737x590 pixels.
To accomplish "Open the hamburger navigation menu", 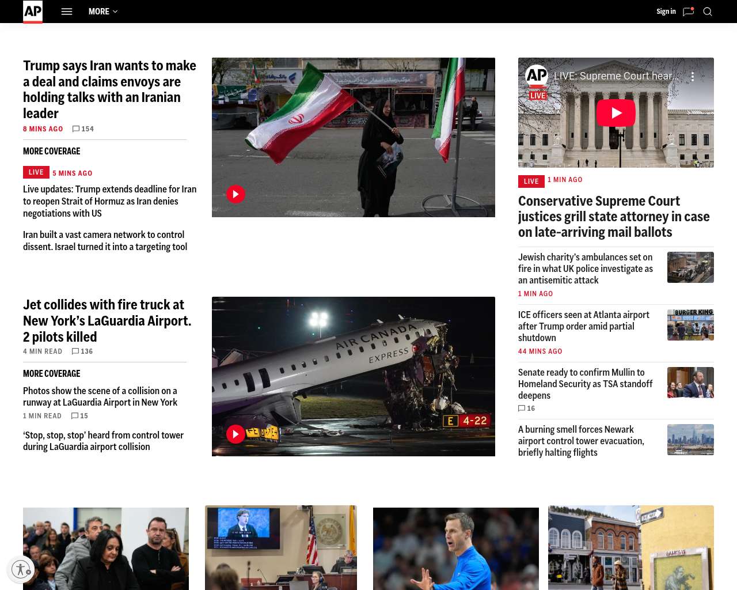I will click(x=67, y=12).
